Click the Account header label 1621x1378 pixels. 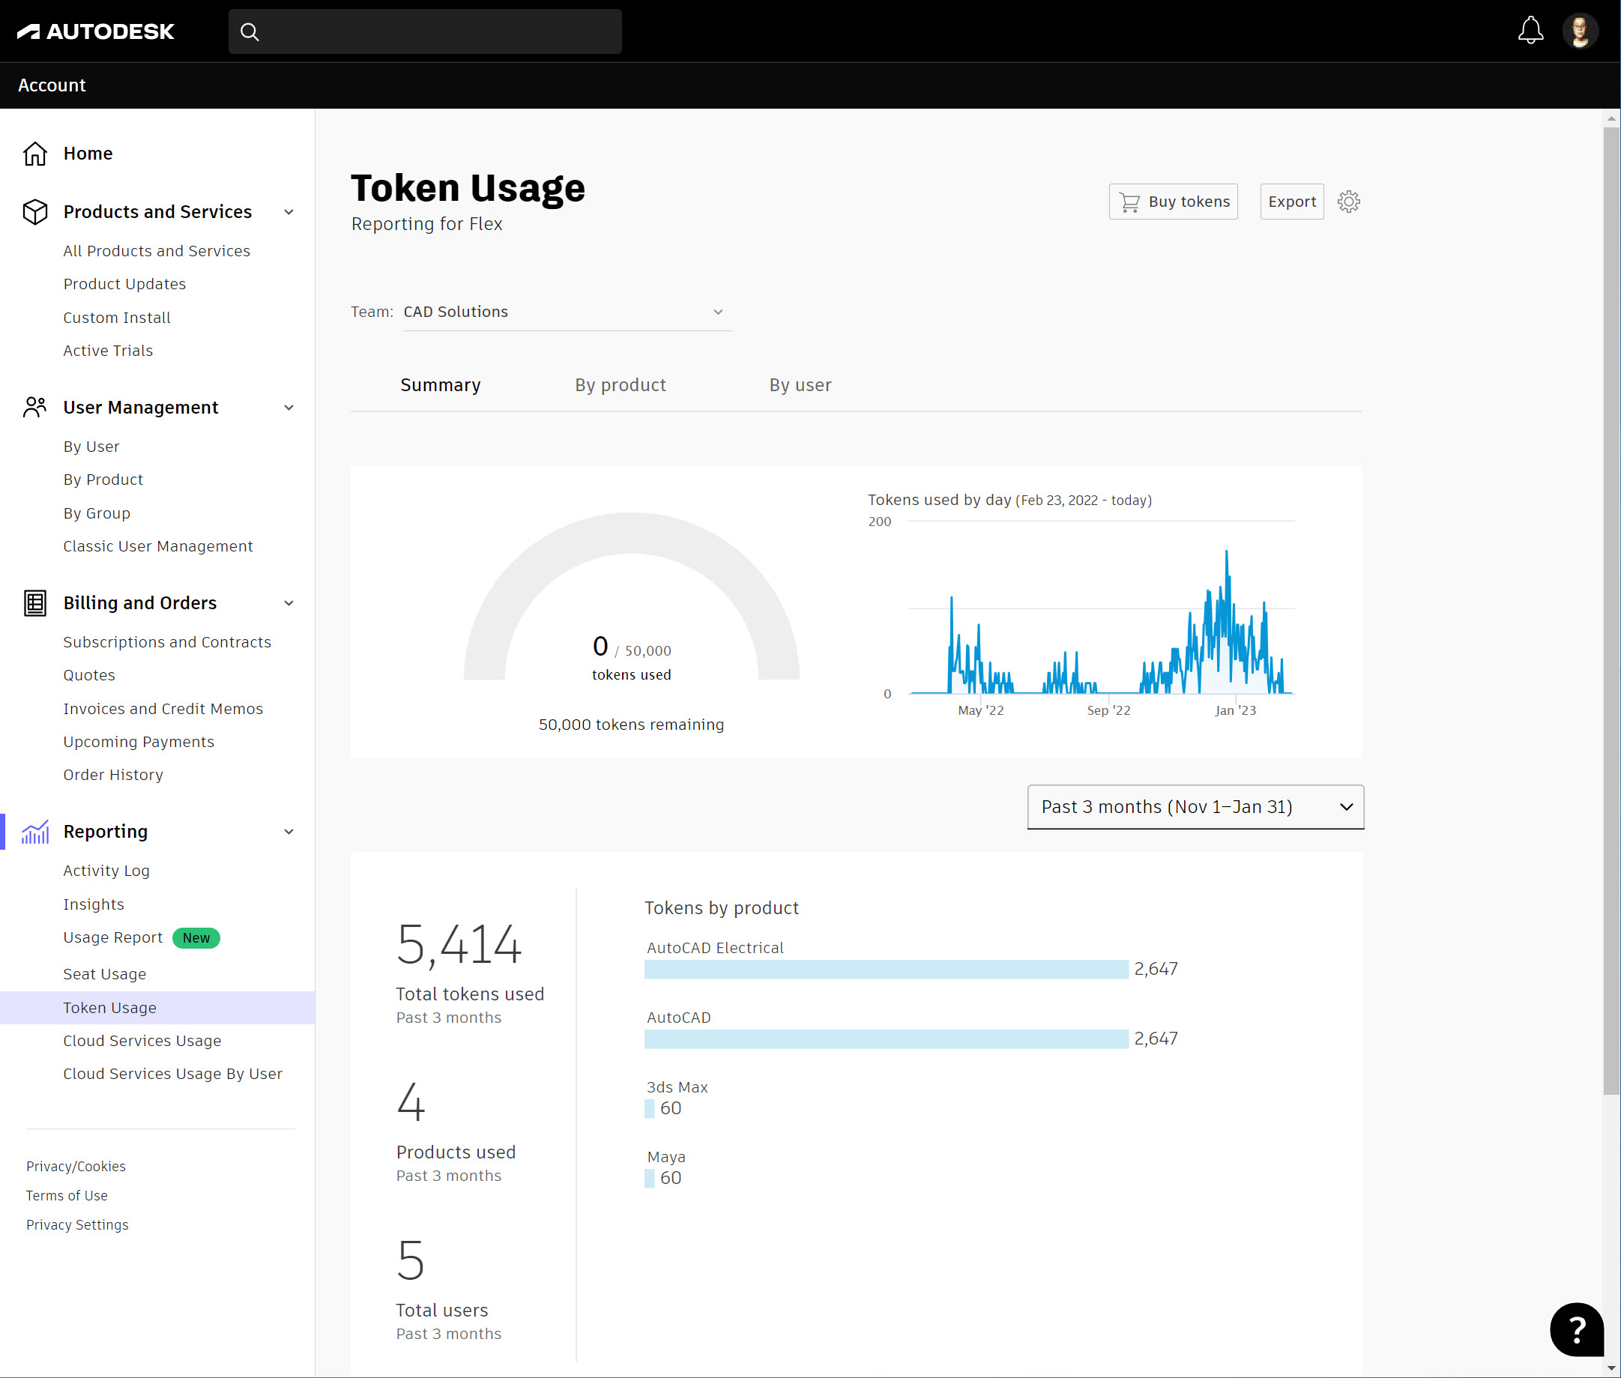(52, 85)
